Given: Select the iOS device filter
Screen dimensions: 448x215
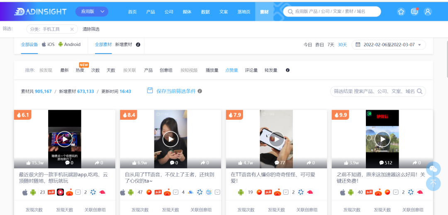Looking at the screenshot, I should tap(48, 44).
